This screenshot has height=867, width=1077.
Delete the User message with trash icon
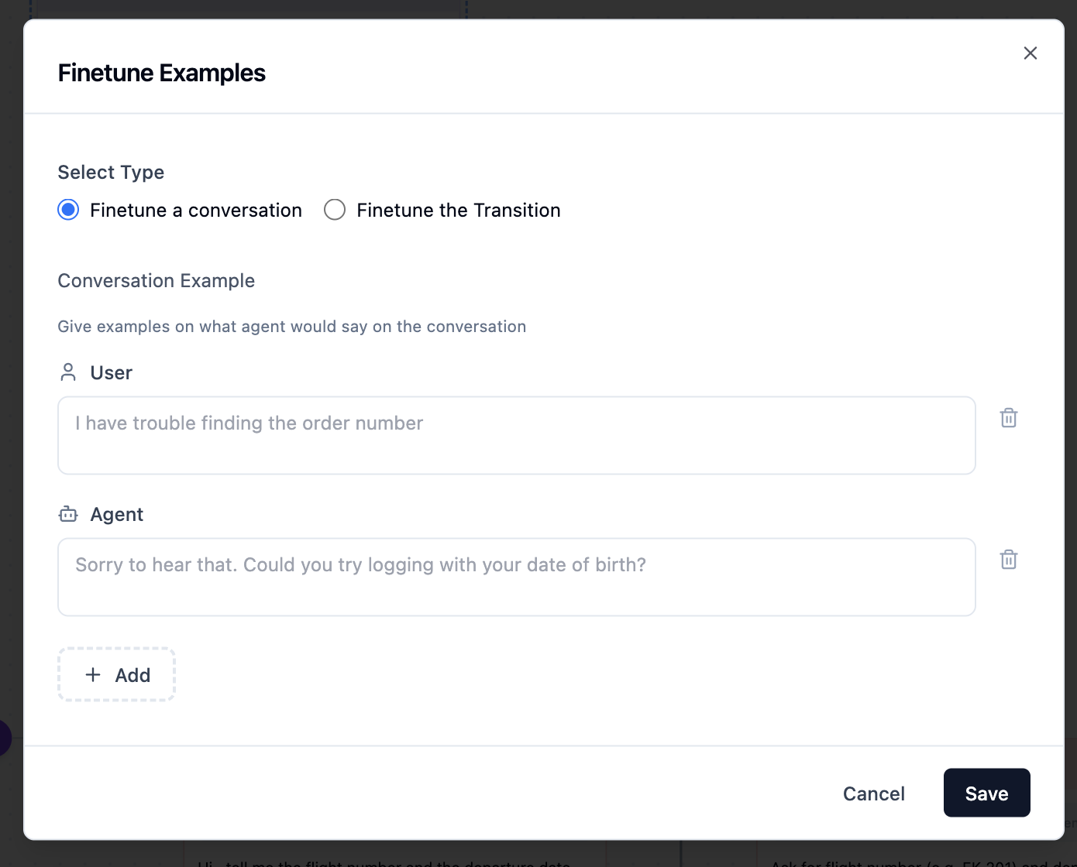[x=1008, y=418]
